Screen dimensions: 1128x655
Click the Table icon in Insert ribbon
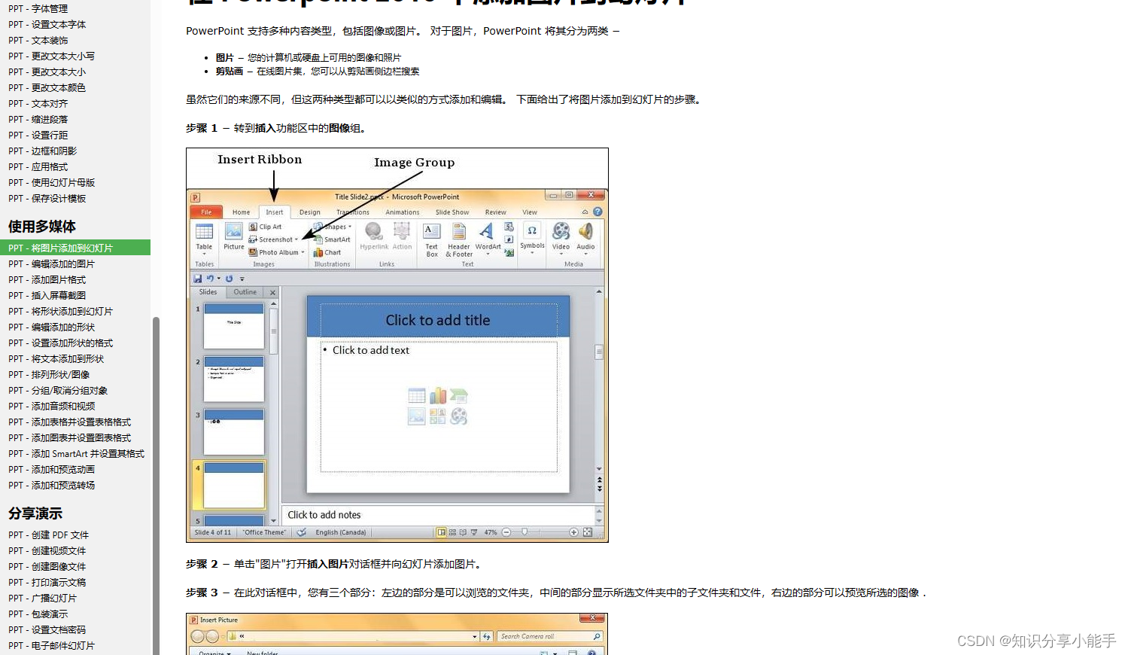[x=204, y=231]
